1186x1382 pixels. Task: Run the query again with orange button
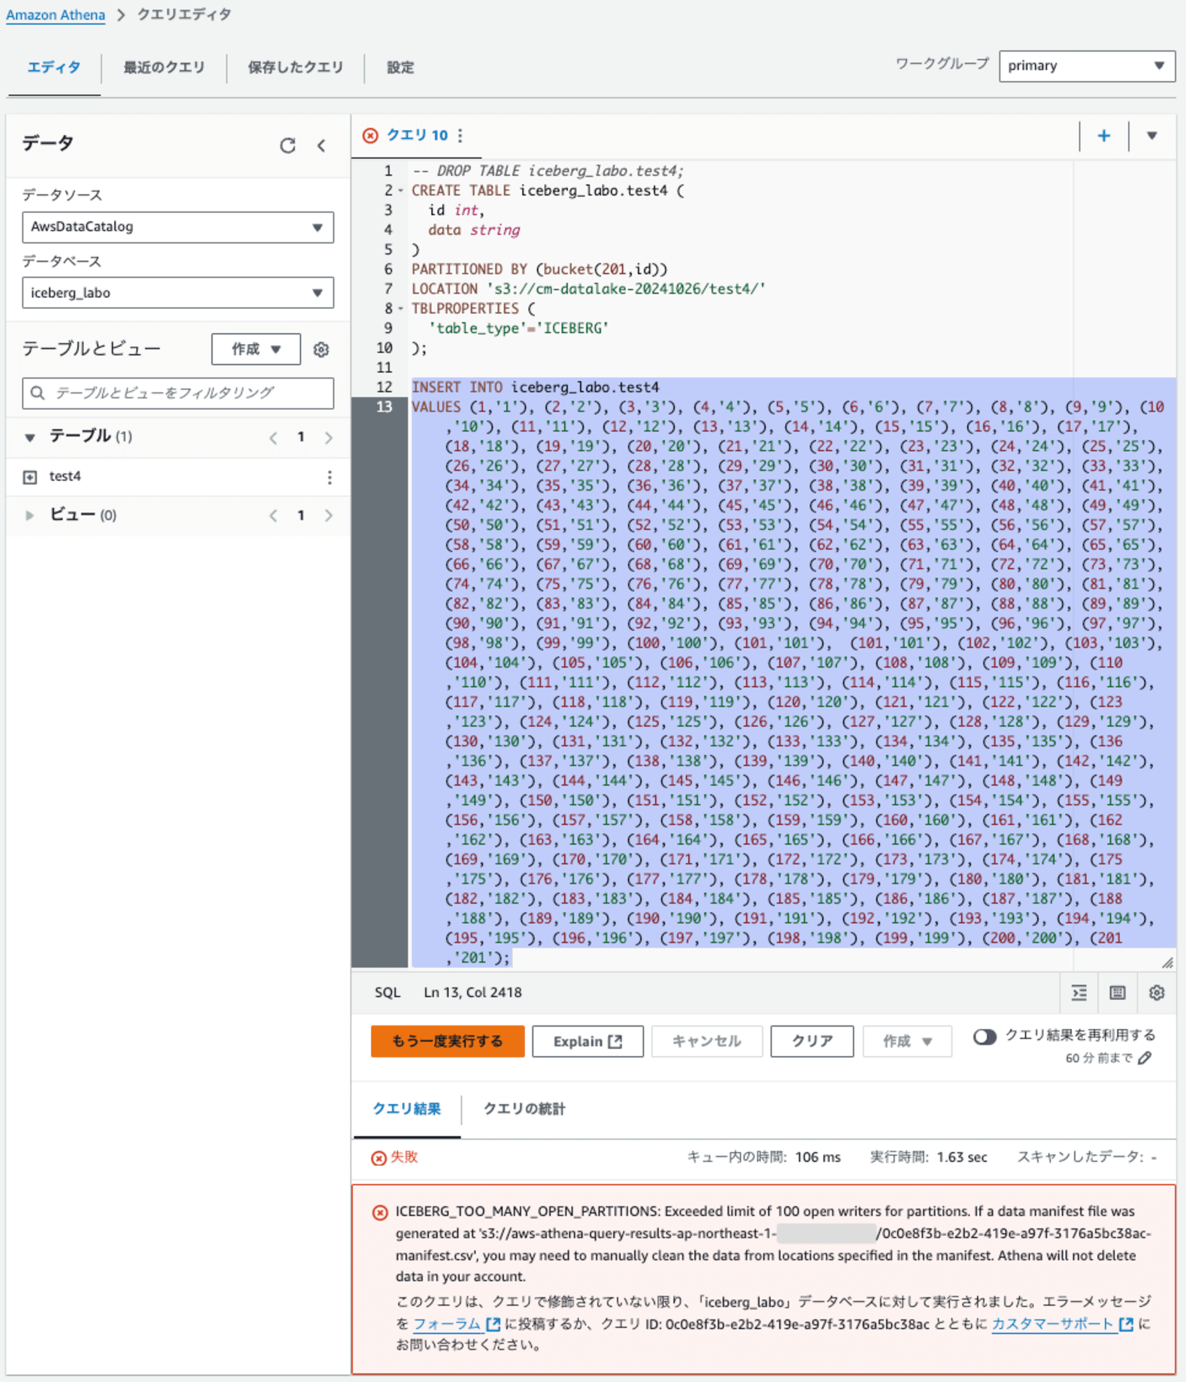click(x=448, y=1041)
